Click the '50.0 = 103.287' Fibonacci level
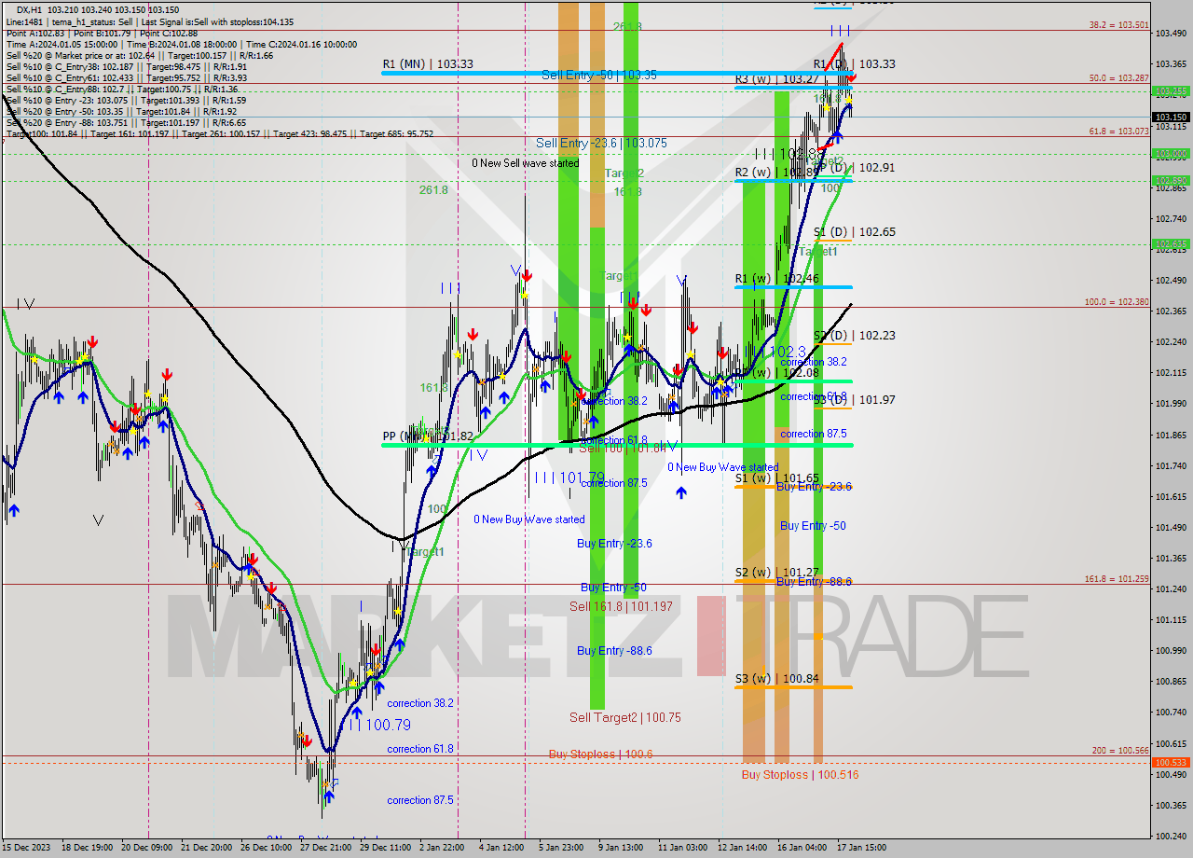This screenshot has height=858, width=1193. coord(1119,78)
